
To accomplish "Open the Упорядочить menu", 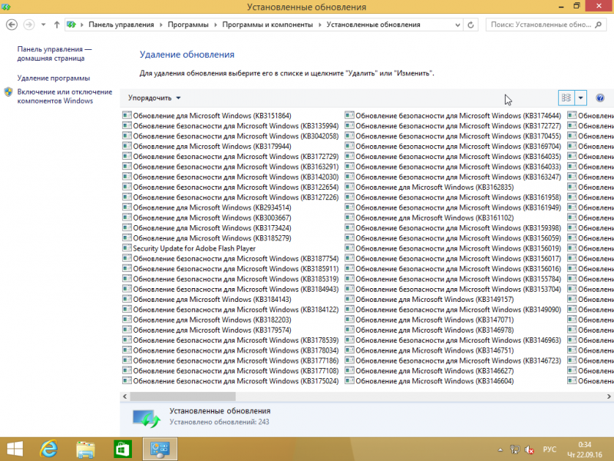I will tap(154, 98).
